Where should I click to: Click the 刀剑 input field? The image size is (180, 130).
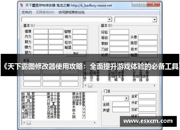[x=119, y=49]
